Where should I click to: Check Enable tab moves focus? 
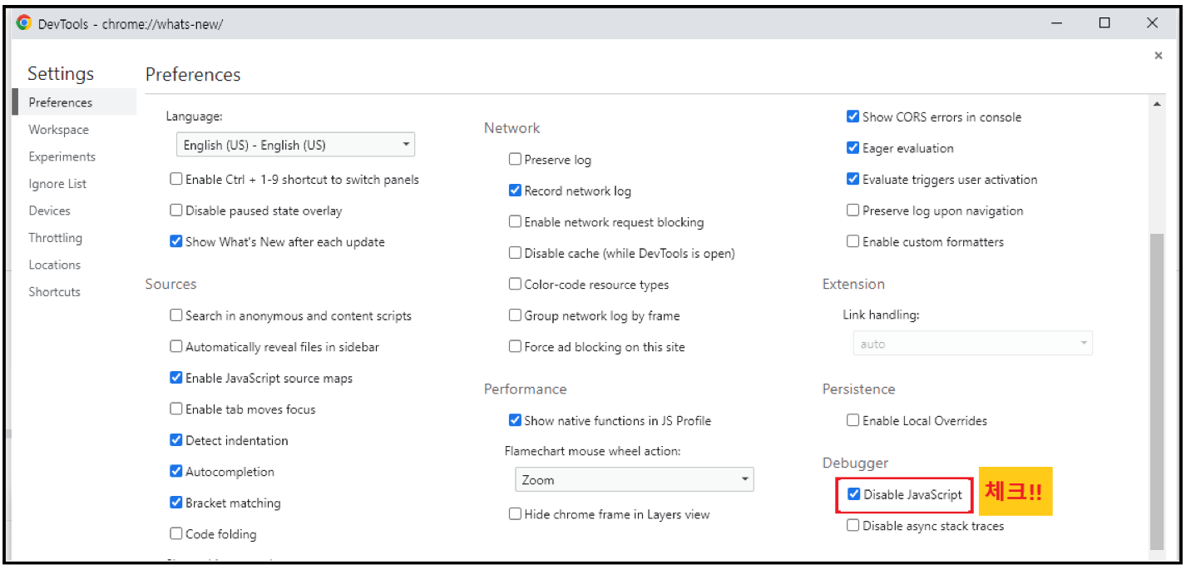tap(176, 409)
